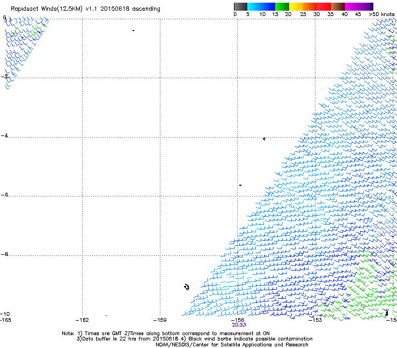Click the 'Rapidscat Winds(12.5KM)' title text
The width and height of the screenshot is (397, 348).
click(x=47, y=9)
